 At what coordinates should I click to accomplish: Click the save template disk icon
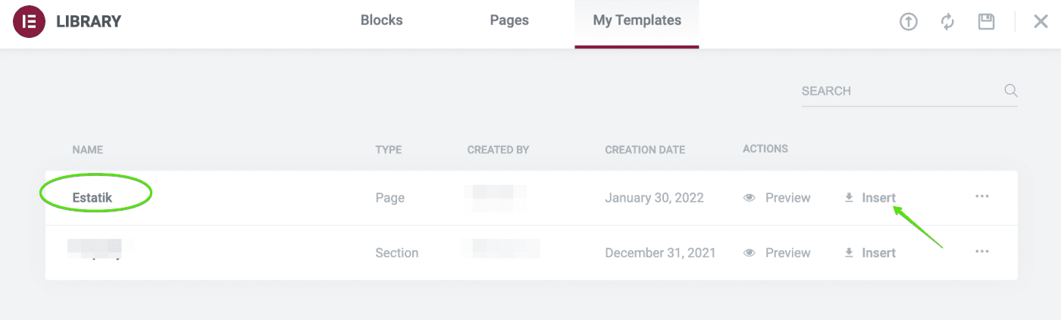(986, 21)
